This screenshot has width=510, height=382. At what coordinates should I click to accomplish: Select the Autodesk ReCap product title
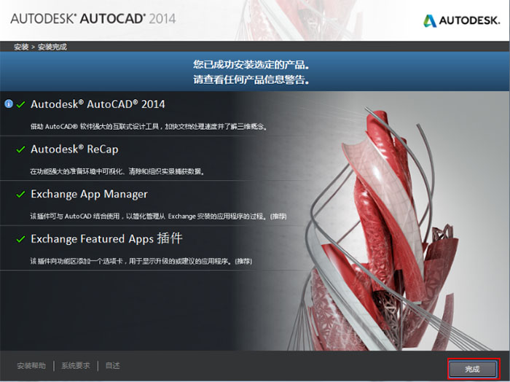74,149
